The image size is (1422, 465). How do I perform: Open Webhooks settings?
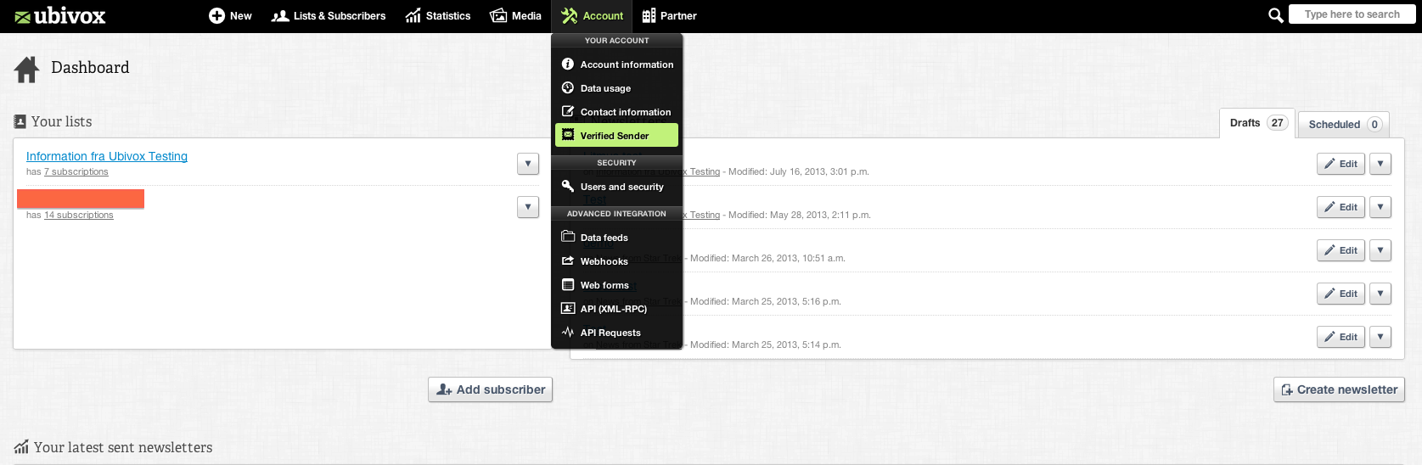point(616,261)
